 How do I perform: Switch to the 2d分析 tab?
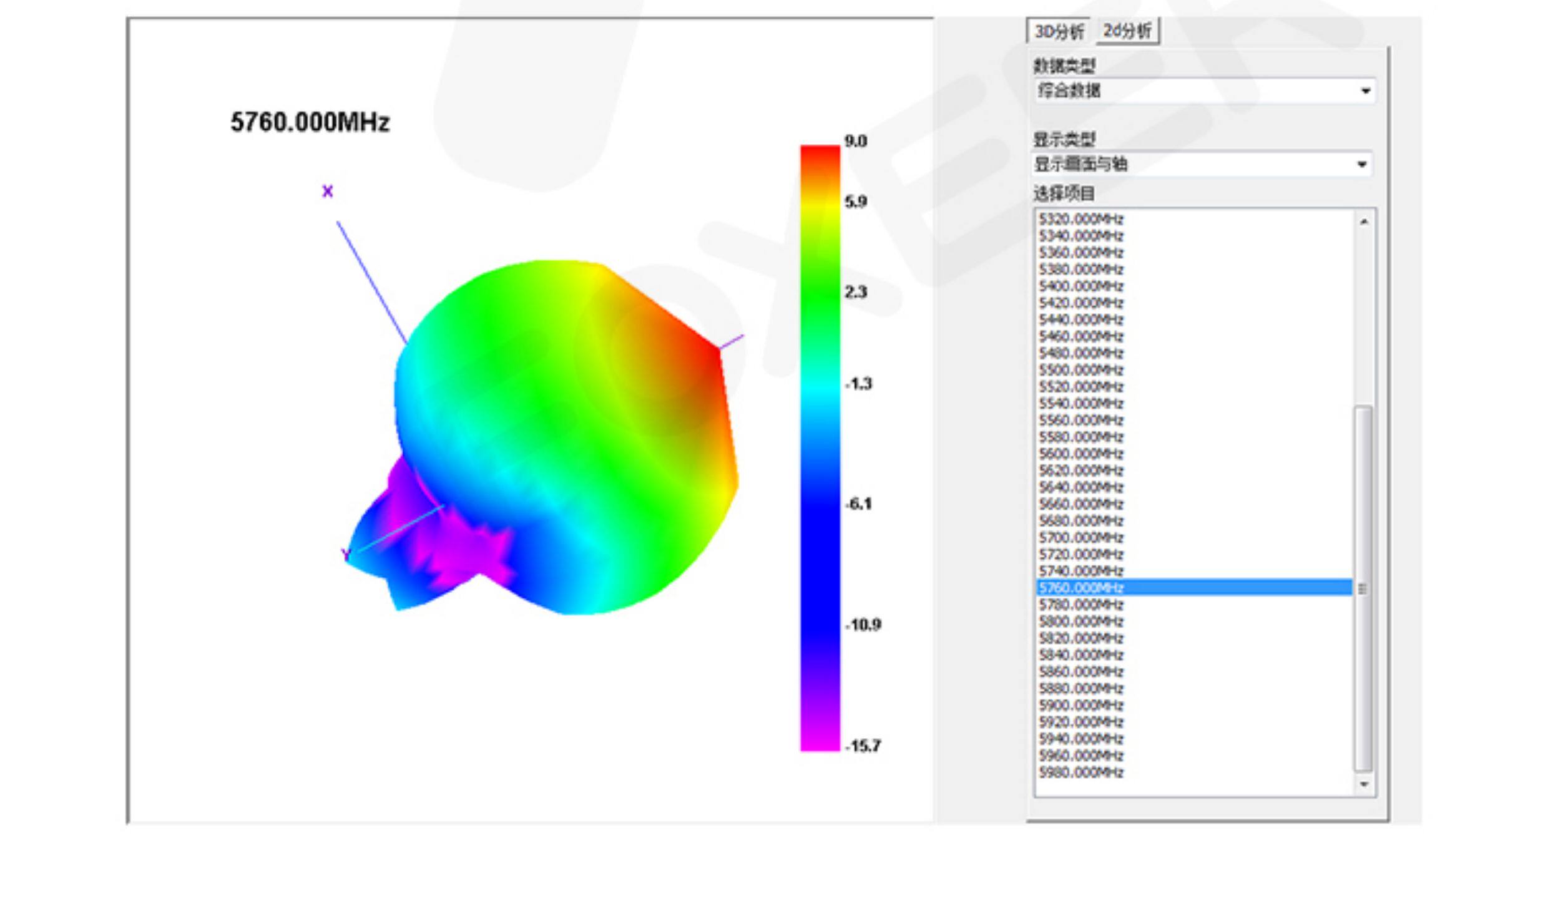tap(1127, 31)
